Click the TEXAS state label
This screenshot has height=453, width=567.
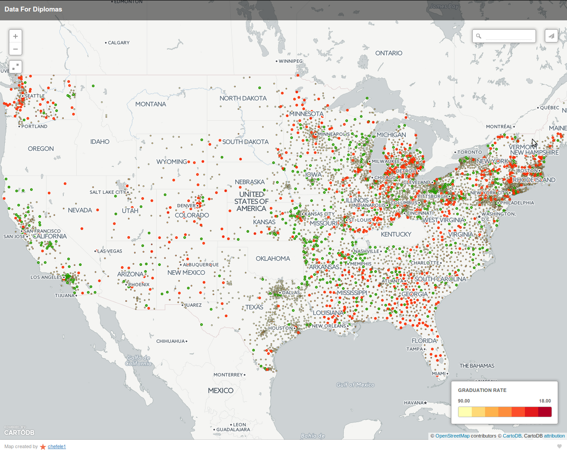[254, 307]
